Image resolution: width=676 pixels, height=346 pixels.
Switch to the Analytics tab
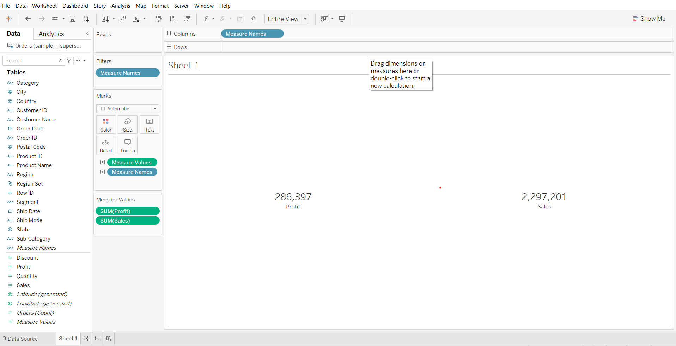tap(51, 34)
